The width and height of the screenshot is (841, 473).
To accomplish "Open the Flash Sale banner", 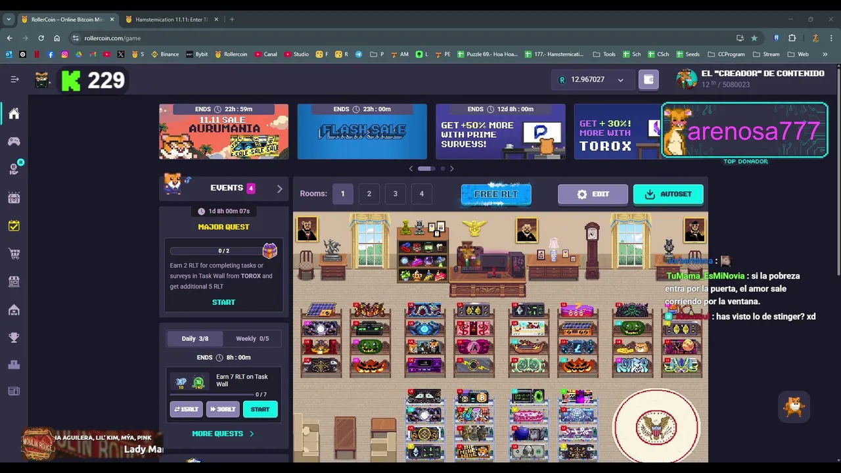I will (x=362, y=131).
